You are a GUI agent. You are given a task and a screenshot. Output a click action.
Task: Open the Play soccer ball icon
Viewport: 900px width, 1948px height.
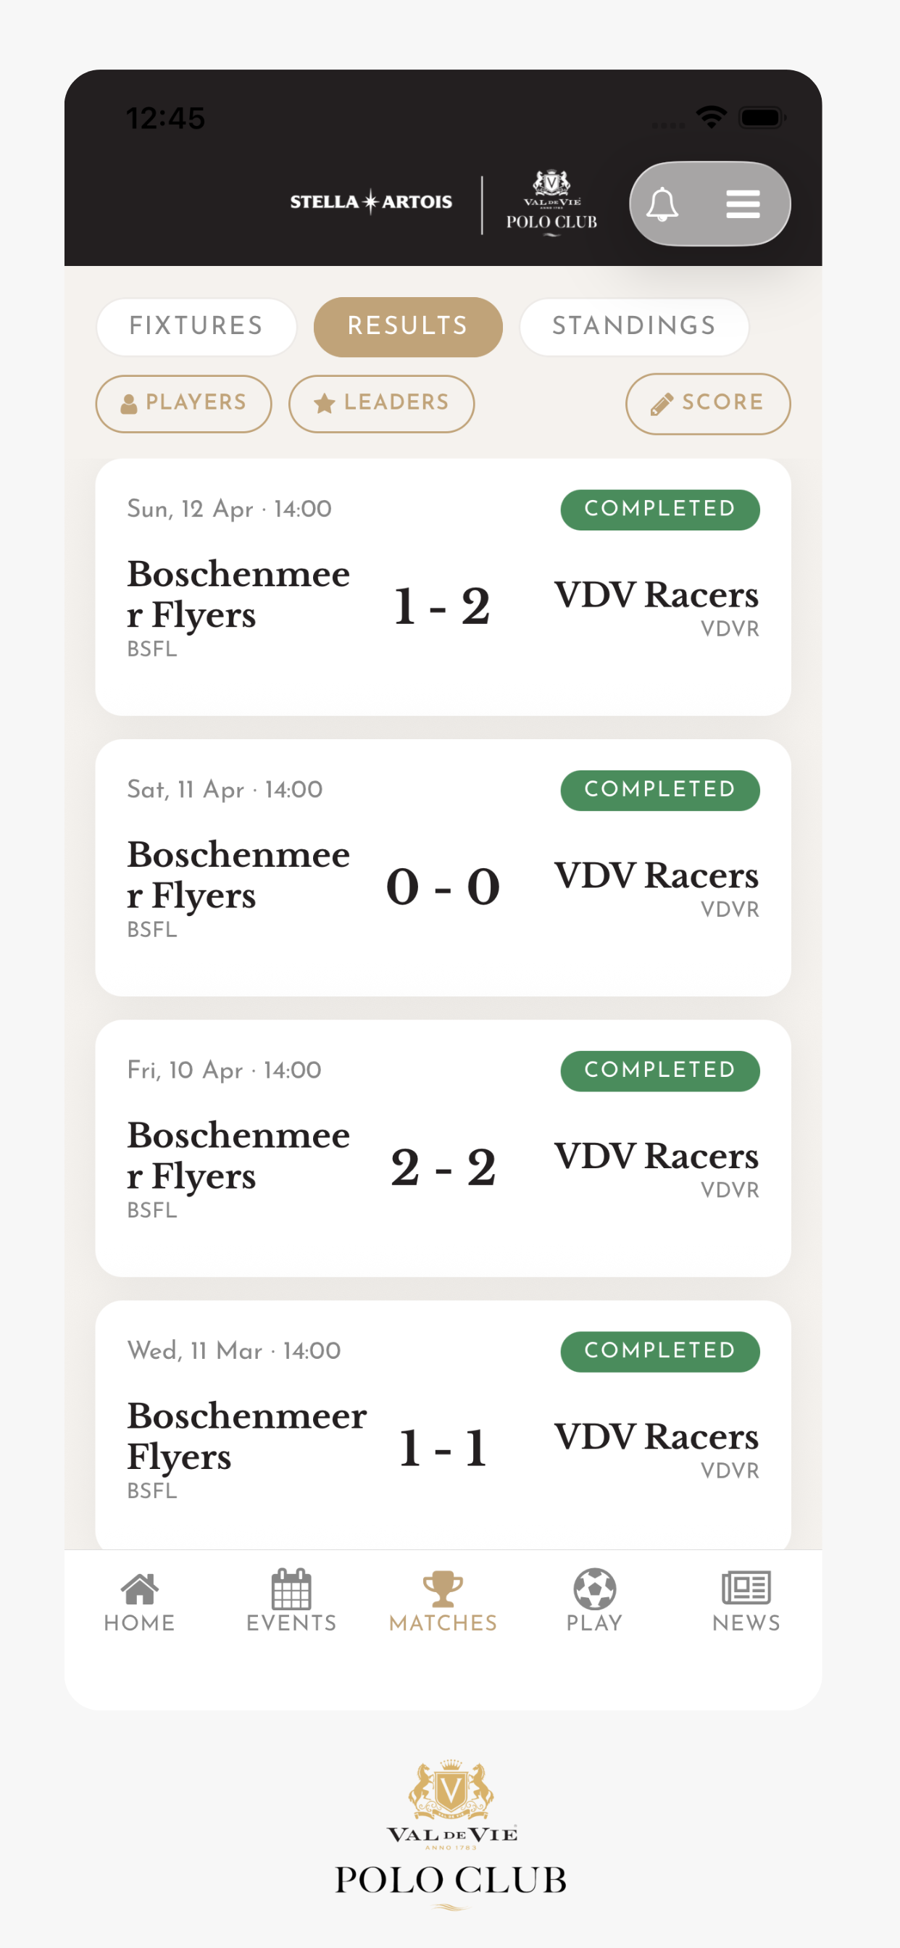click(x=594, y=1588)
